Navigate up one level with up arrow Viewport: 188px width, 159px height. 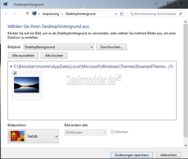click(28, 14)
